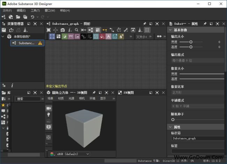Open the 光源 menu in 3D view

71,99
